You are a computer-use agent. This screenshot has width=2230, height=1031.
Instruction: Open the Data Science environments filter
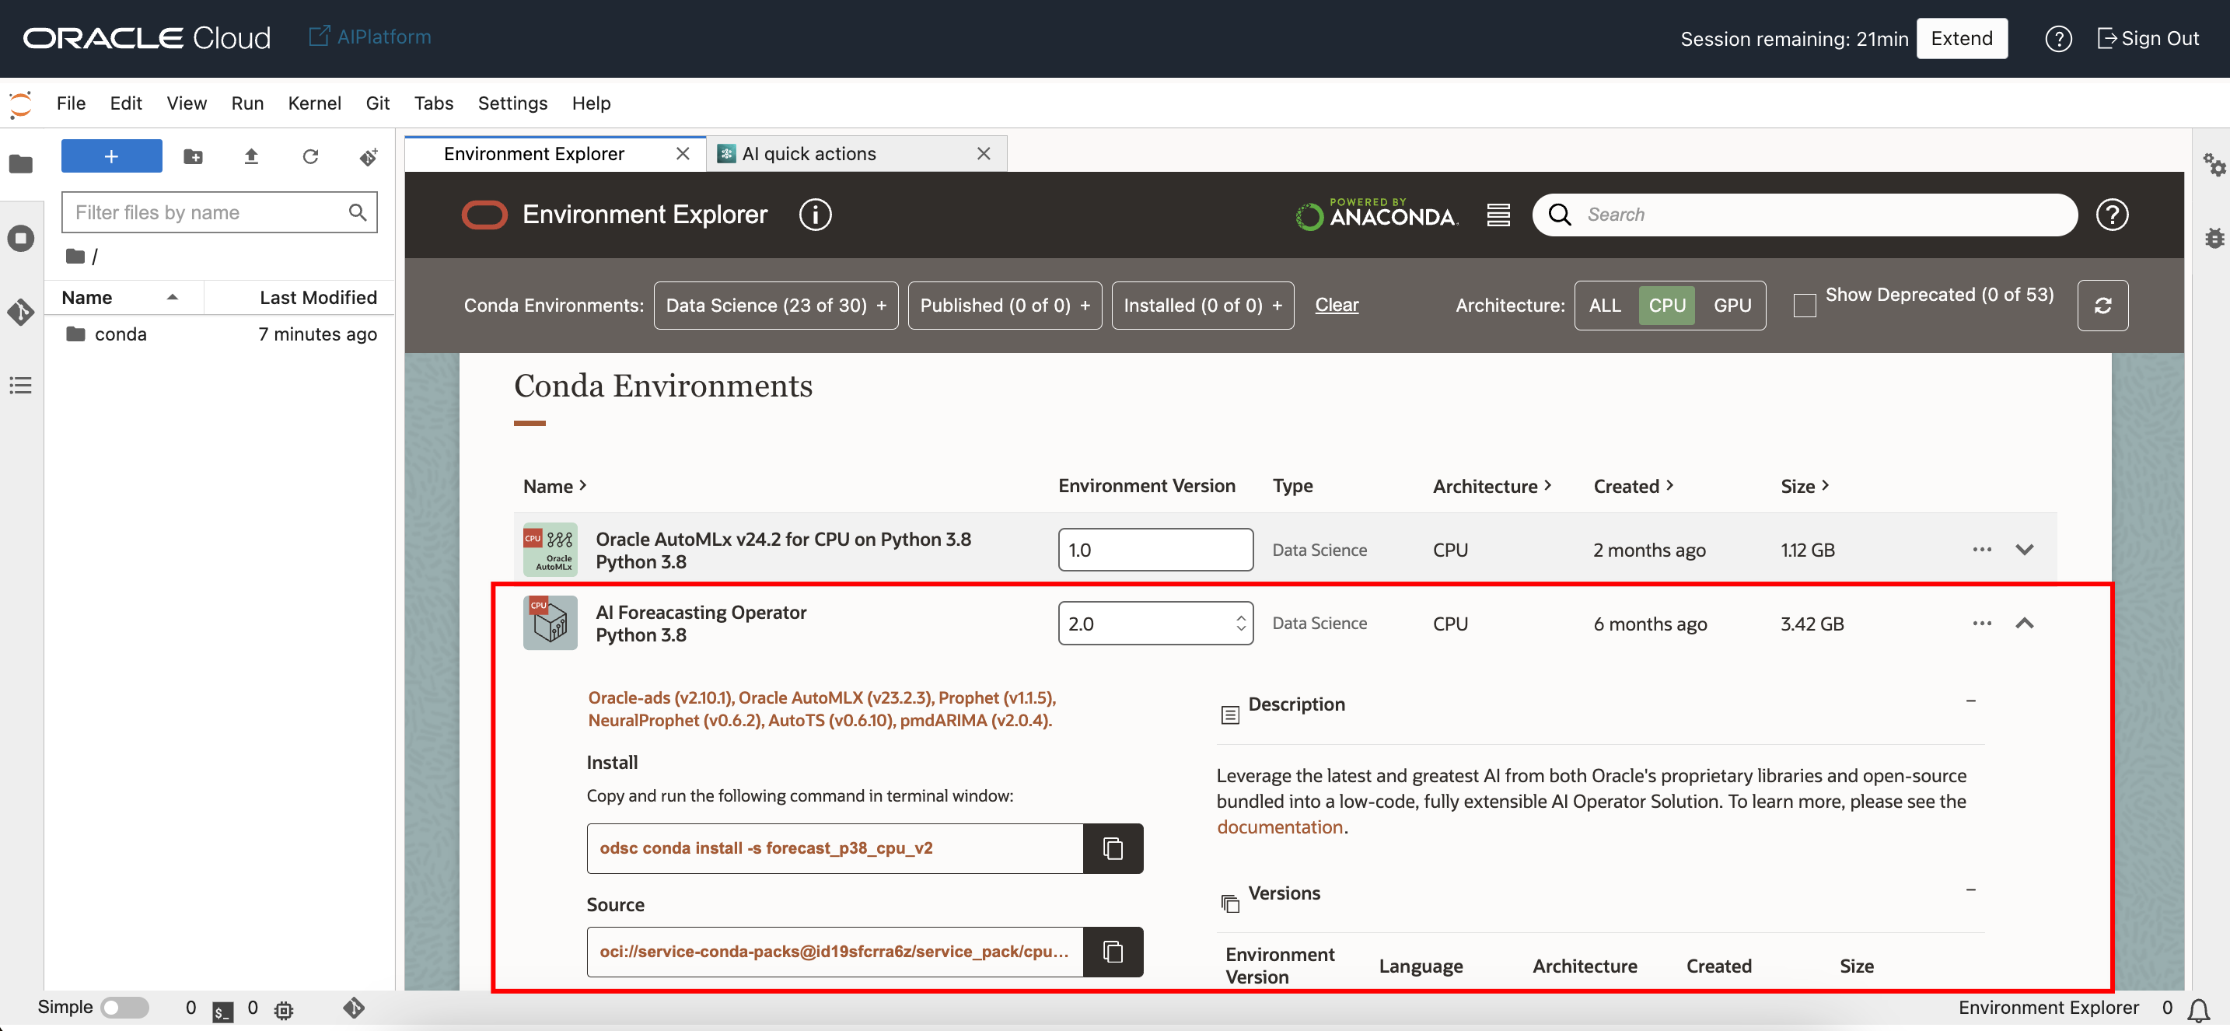(774, 306)
